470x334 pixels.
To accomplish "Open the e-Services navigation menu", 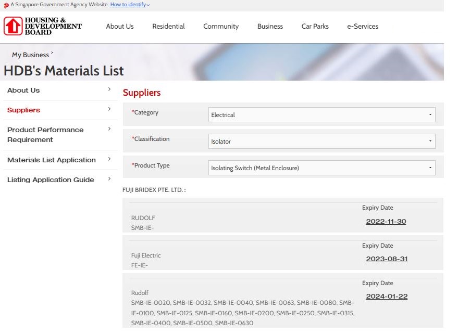I will tap(363, 27).
